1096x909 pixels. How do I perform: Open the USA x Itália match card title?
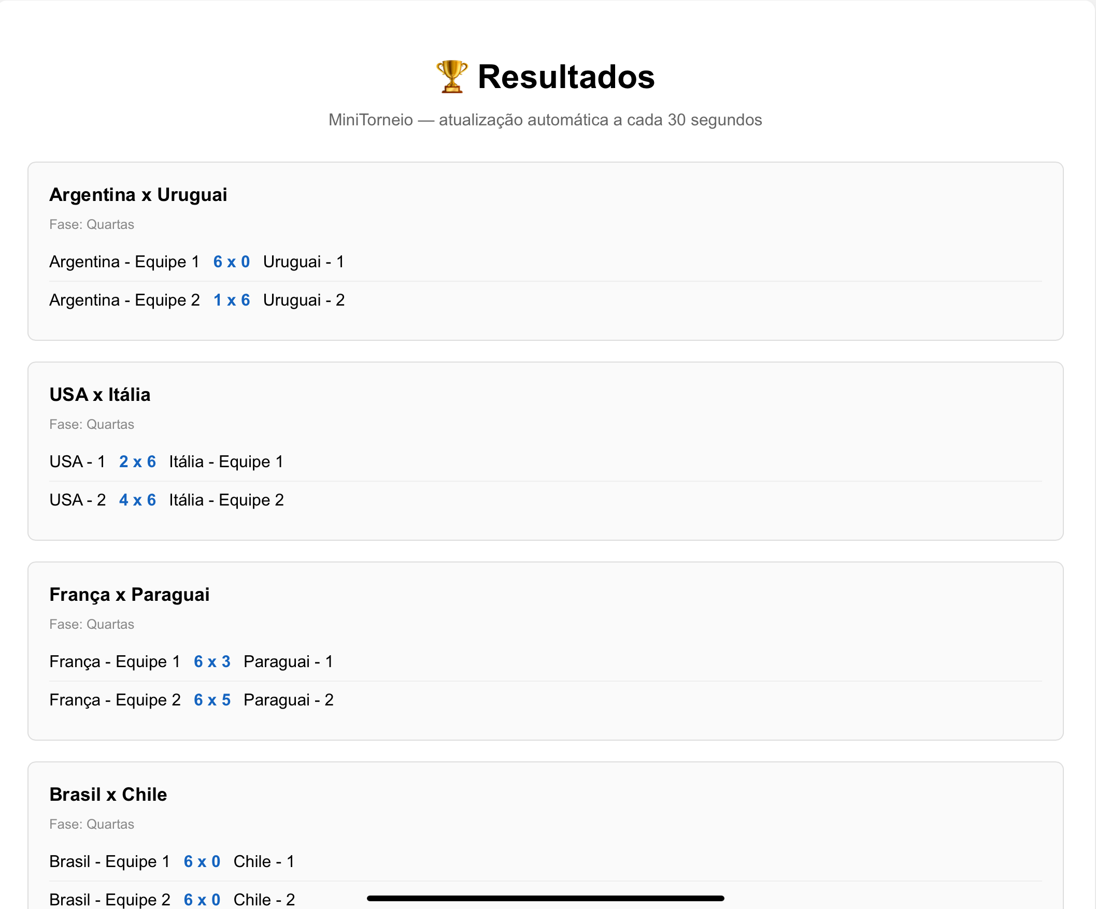click(x=99, y=394)
